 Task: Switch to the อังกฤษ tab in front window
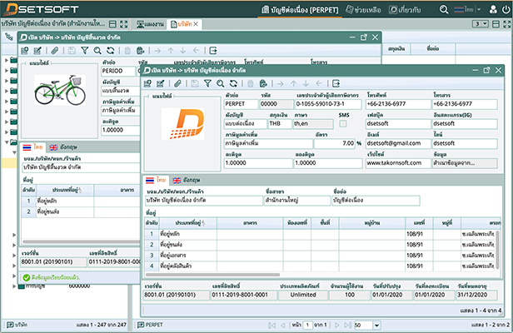[x=187, y=180]
